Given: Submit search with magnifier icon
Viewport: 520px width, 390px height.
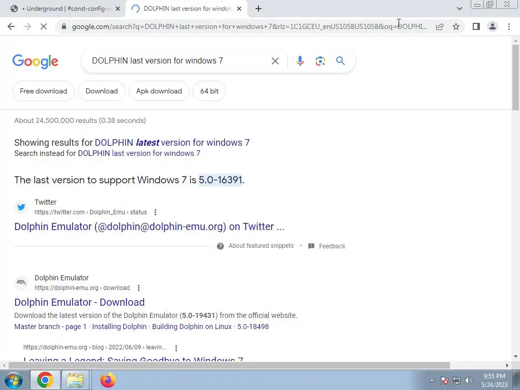Looking at the screenshot, I should pos(340,61).
